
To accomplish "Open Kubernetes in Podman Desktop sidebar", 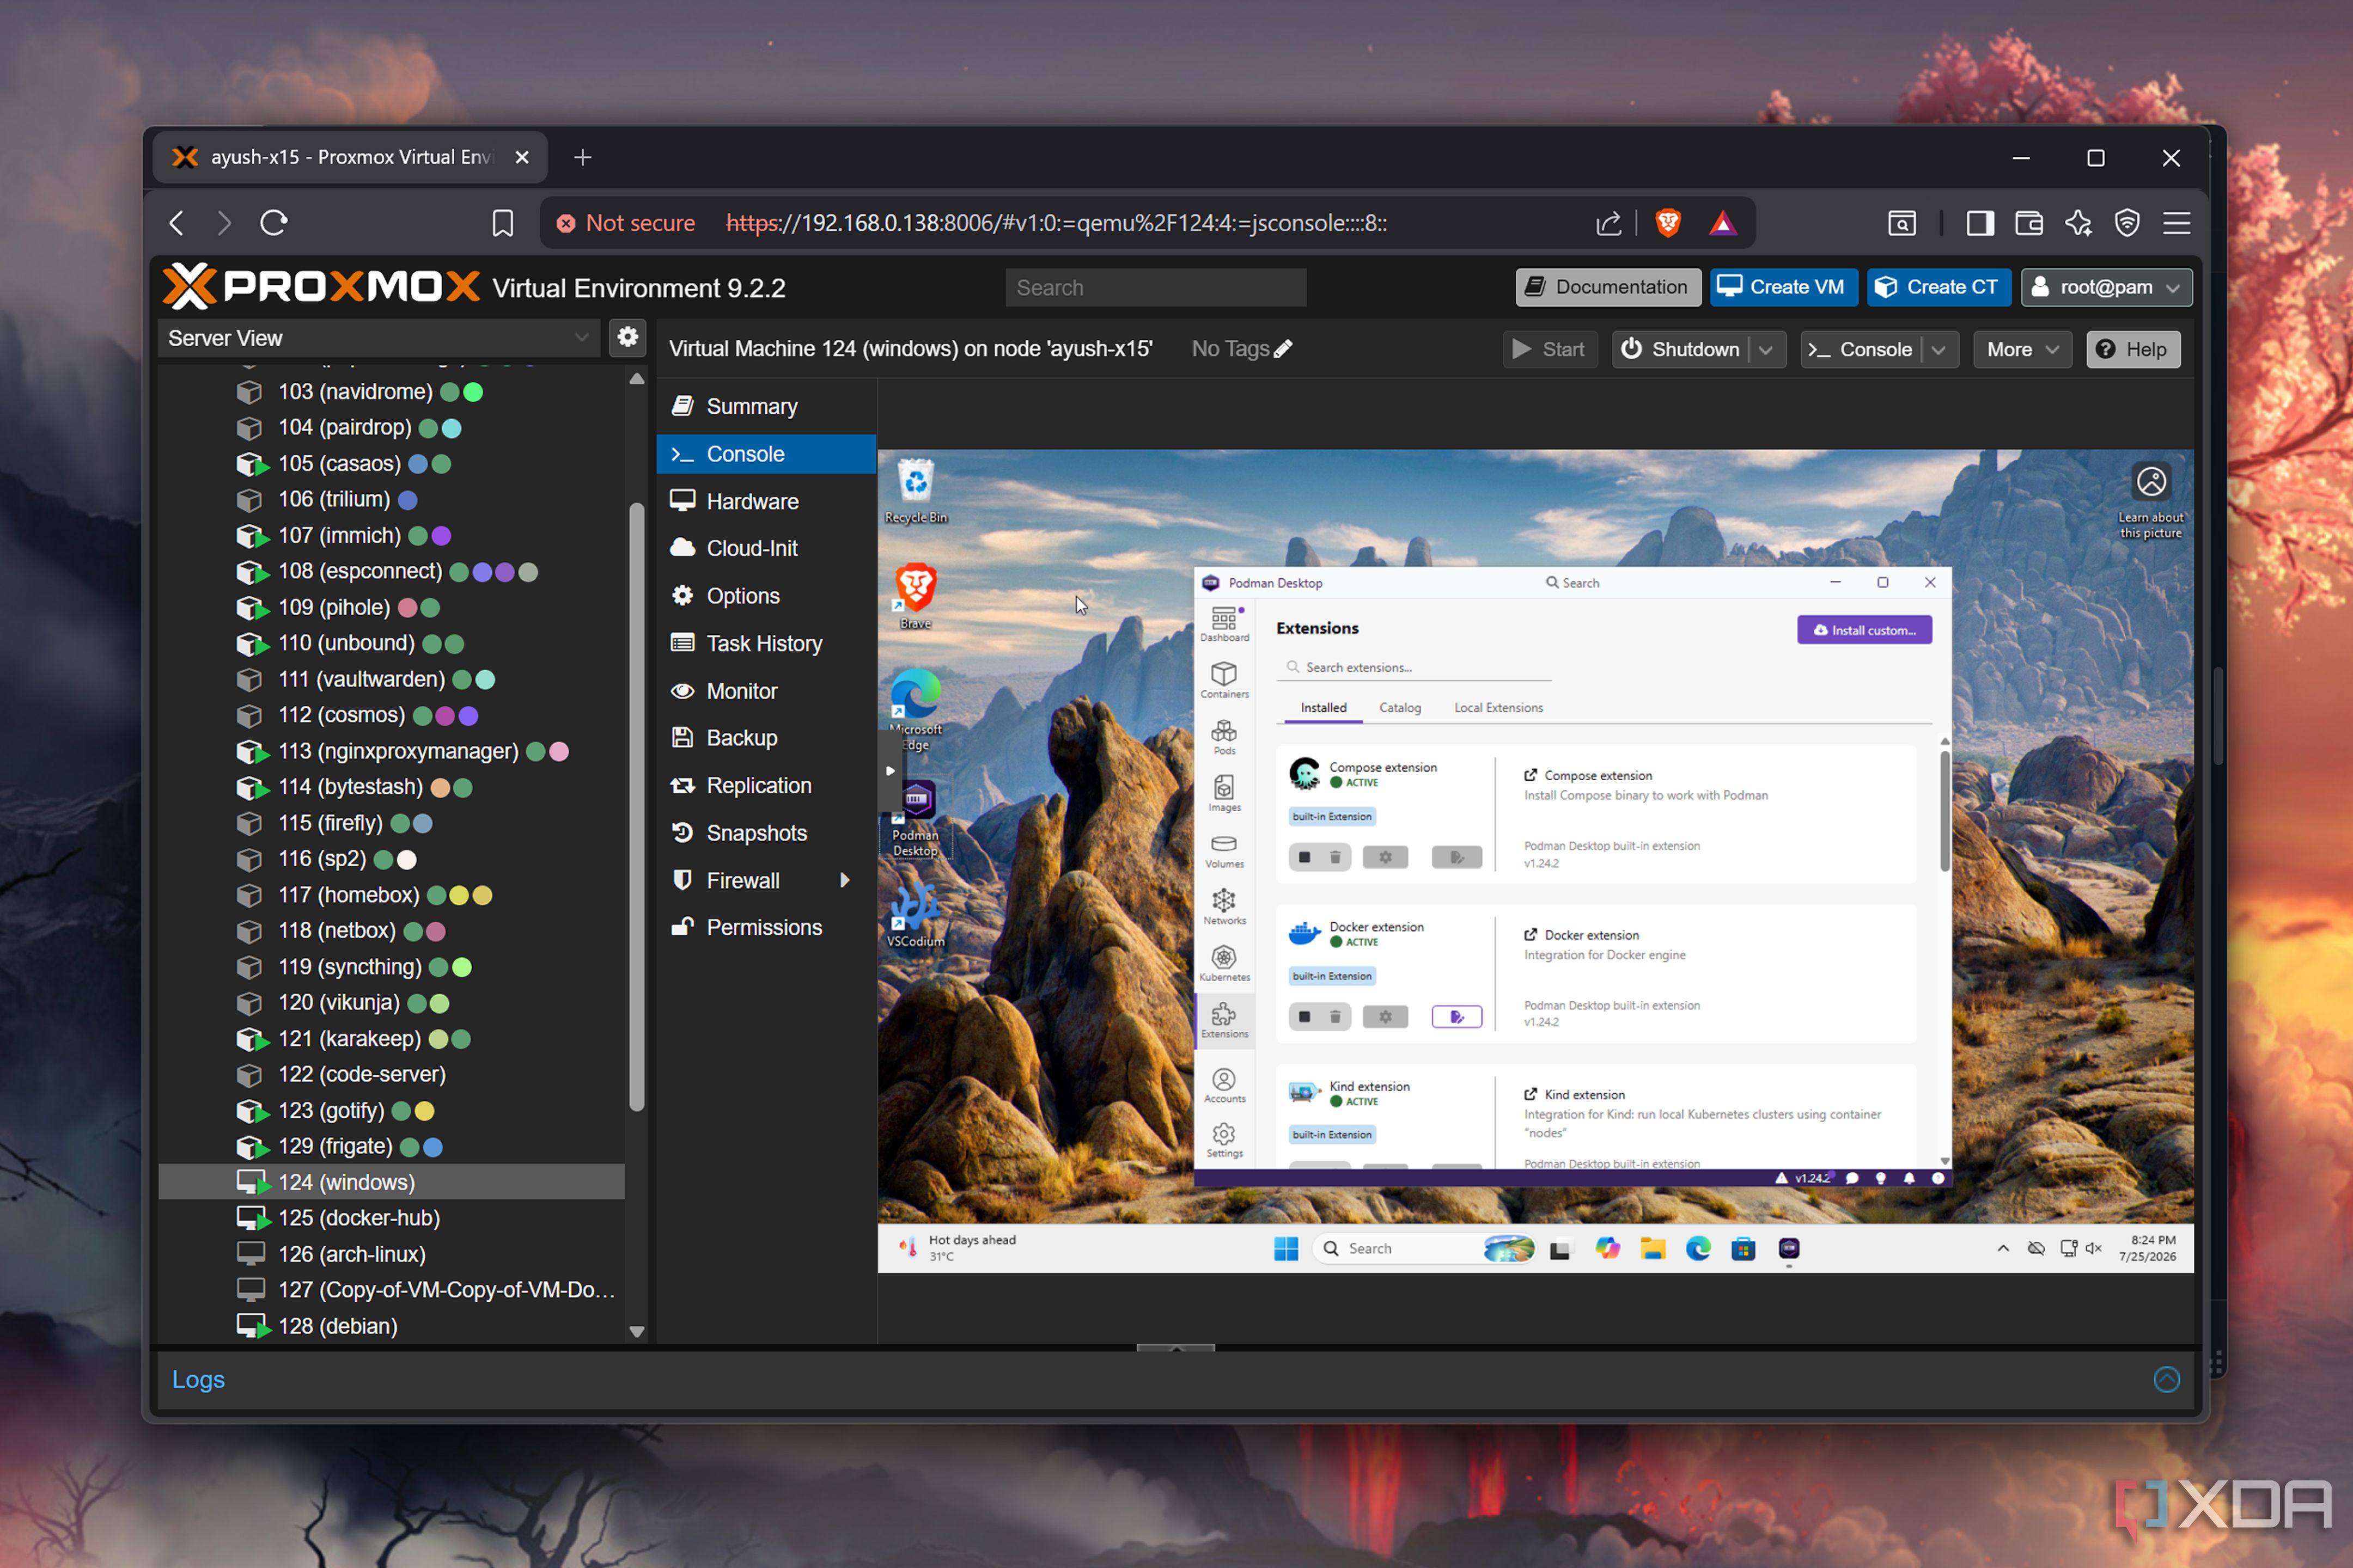I will 1223,964.
